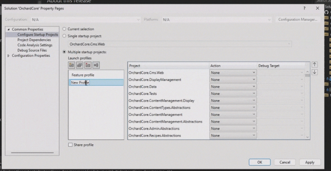
Task: Expand the Configuration Properties tree node
Action: click(x=8, y=56)
